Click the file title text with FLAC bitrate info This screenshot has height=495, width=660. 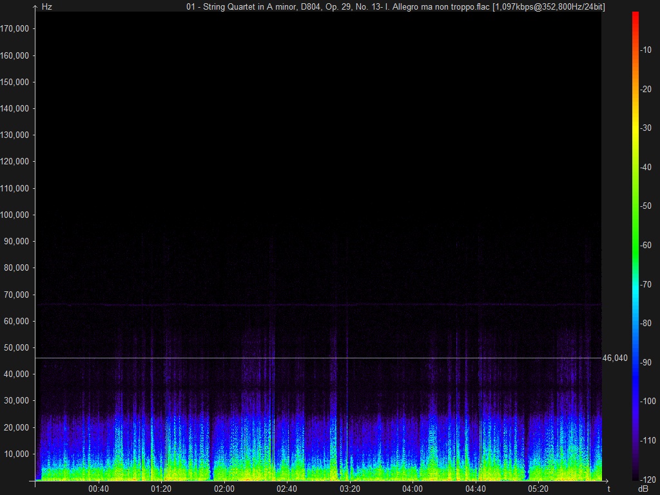click(x=396, y=6)
